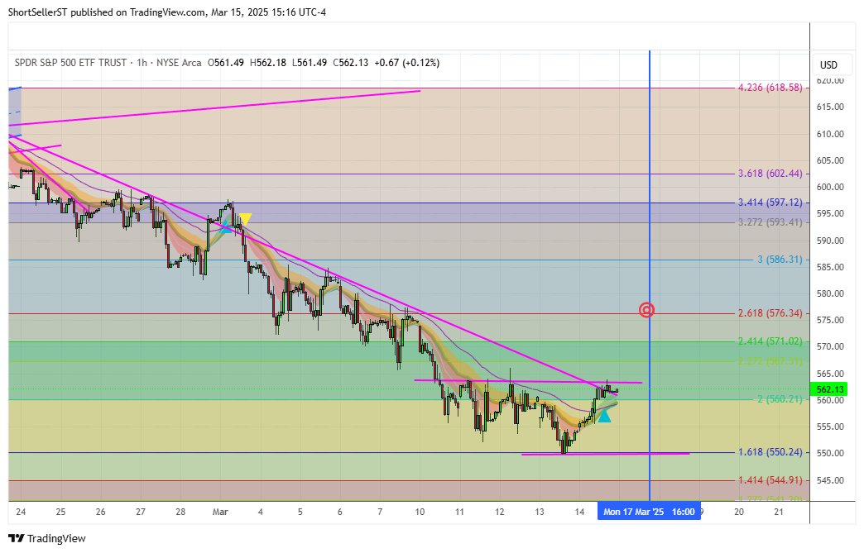The width and height of the screenshot is (864, 553).
Task: Click the H562.18 high value in legend
Action: pyautogui.click(x=268, y=63)
